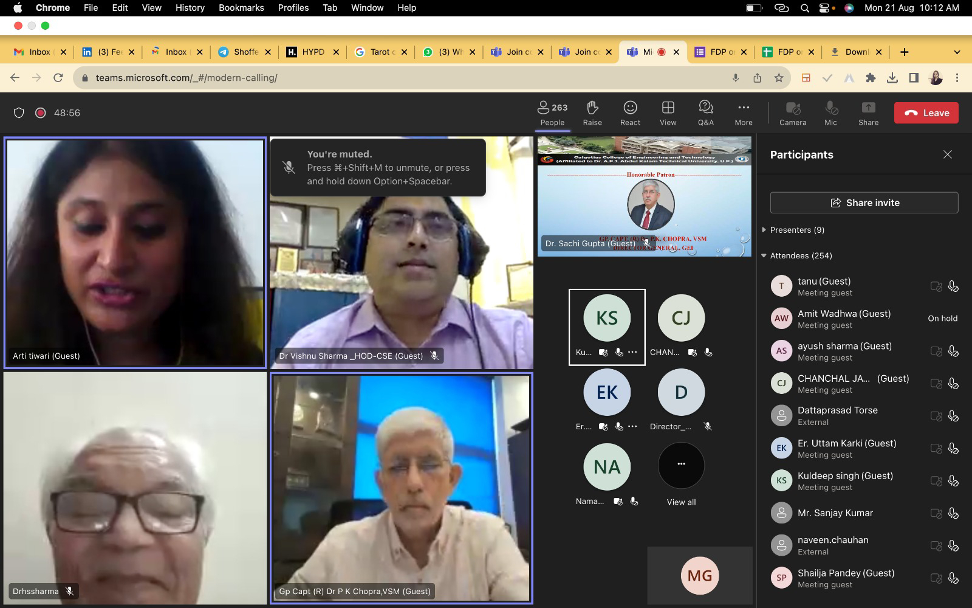Click mic icon for Er. Uttam Karki
This screenshot has width=972, height=608.
tap(953, 449)
